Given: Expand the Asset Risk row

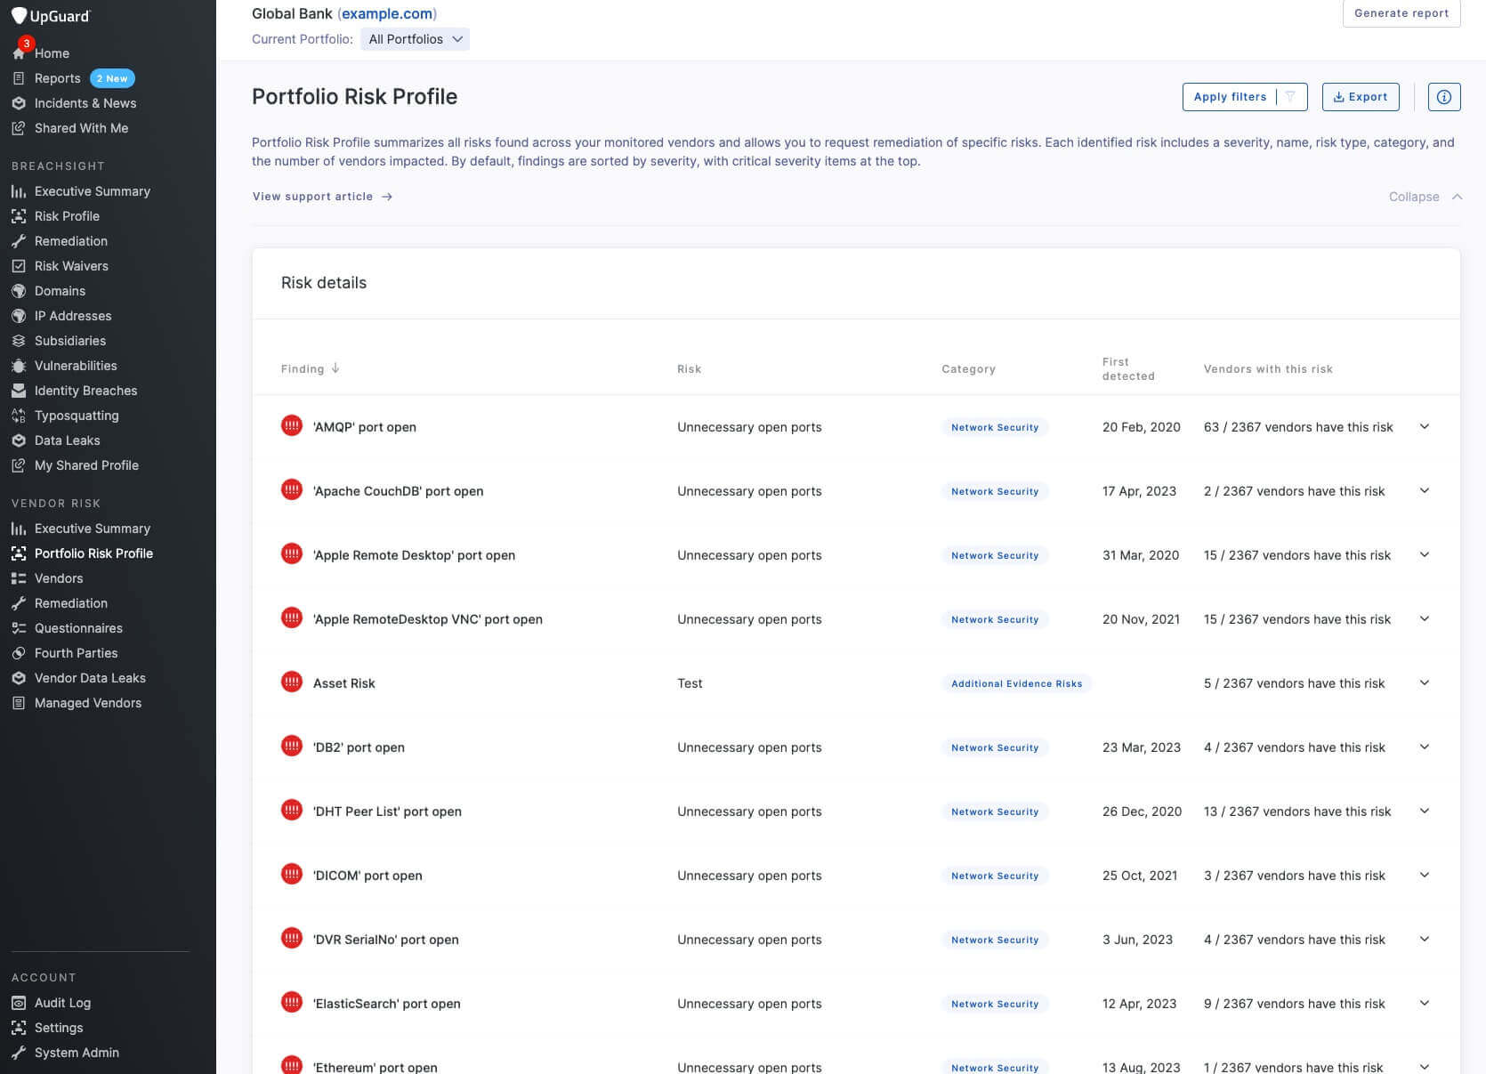Looking at the screenshot, I should (1425, 683).
